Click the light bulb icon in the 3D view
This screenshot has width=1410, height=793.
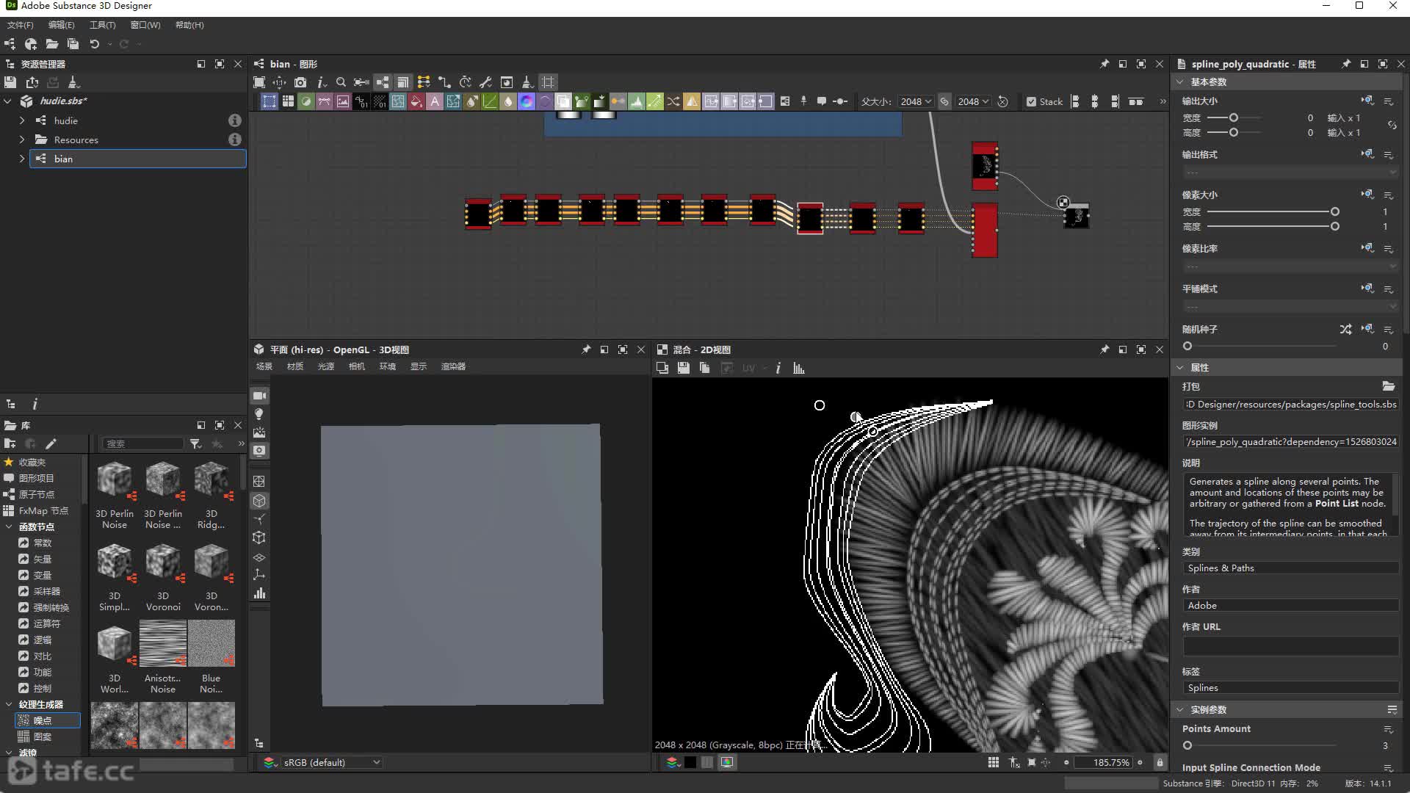point(259,414)
